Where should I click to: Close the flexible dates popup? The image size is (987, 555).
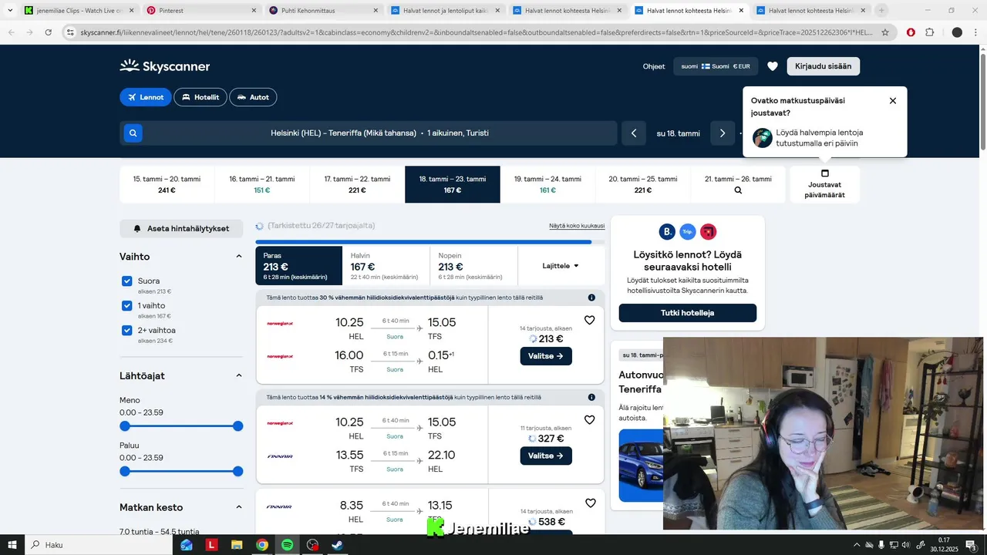tap(892, 101)
